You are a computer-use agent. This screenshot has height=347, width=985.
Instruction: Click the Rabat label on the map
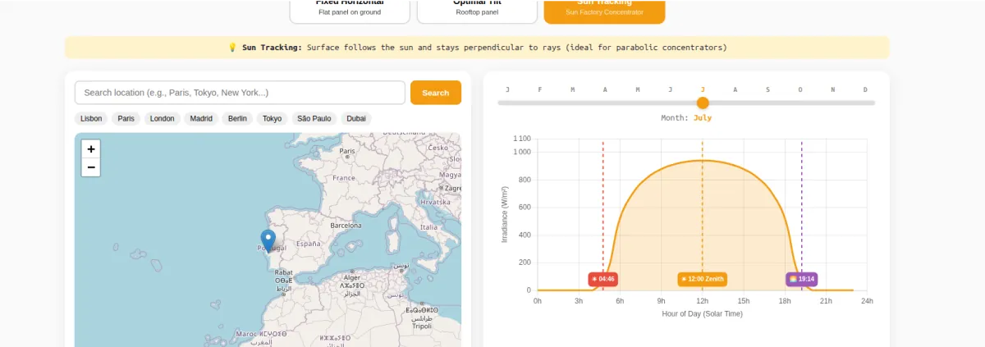click(283, 272)
